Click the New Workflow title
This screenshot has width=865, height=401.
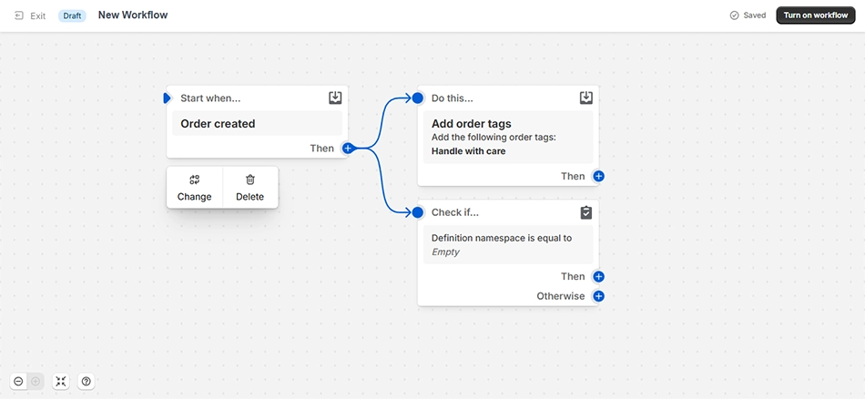pos(133,15)
